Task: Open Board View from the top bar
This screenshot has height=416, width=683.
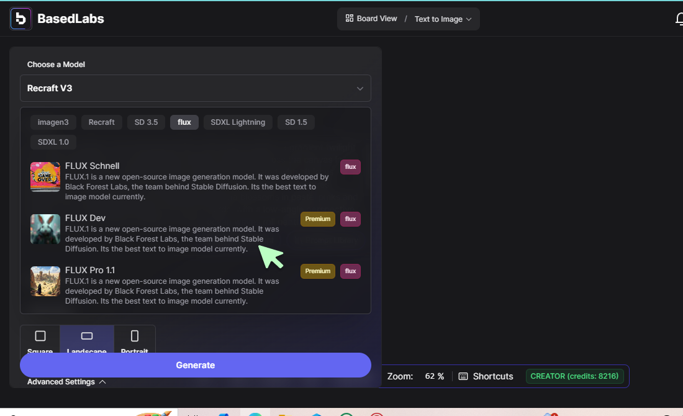Action: click(x=371, y=19)
